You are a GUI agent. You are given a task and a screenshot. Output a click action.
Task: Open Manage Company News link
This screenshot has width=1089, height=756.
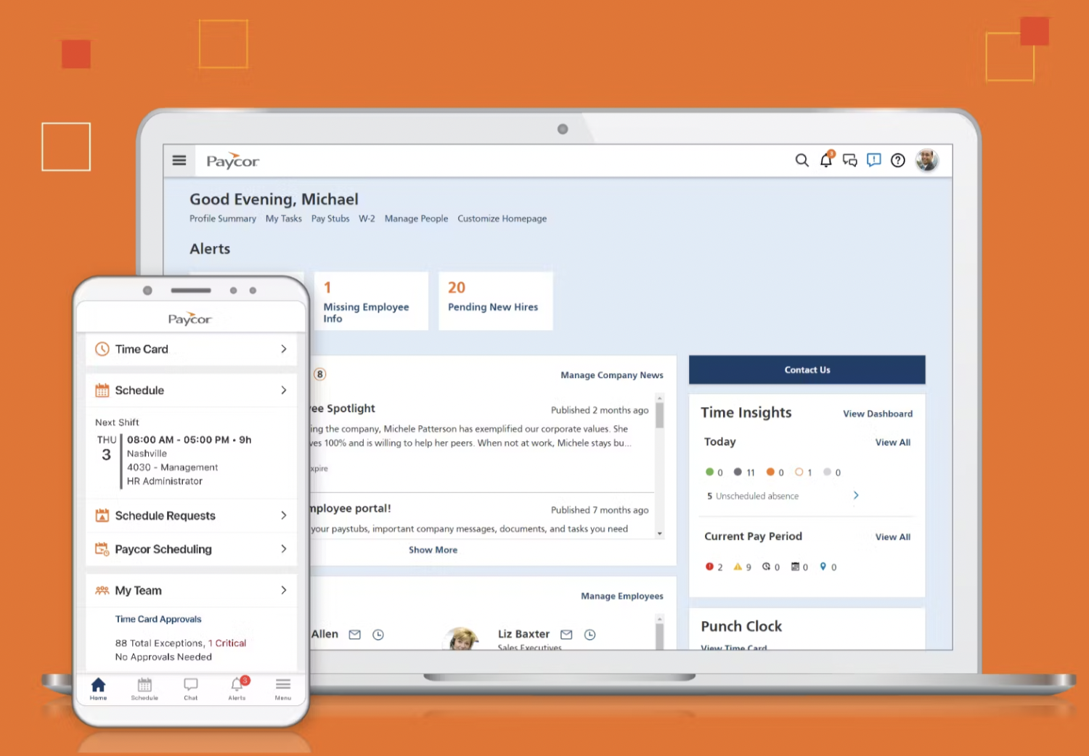pyautogui.click(x=612, y=375)
